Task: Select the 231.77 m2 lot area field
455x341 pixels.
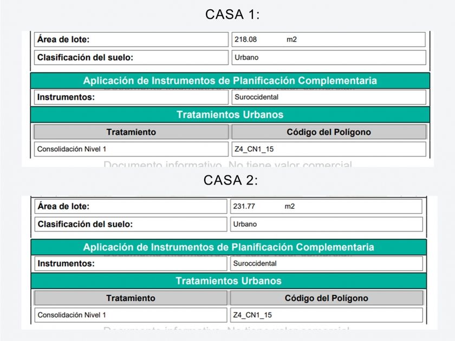Action: (326, 206)
